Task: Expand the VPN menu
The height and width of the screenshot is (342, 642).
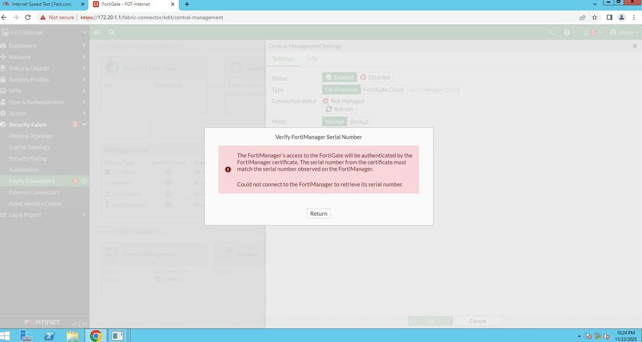Action: [x=44, y=90]
